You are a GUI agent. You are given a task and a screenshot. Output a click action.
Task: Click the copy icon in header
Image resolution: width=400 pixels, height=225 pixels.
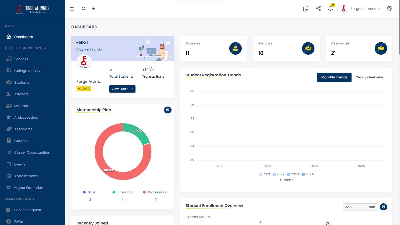(306, 9)
